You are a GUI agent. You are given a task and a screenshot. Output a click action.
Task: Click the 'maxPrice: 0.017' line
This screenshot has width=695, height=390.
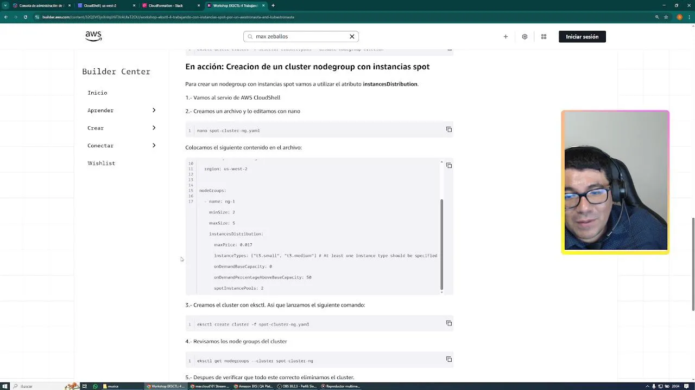pos(233,245)
